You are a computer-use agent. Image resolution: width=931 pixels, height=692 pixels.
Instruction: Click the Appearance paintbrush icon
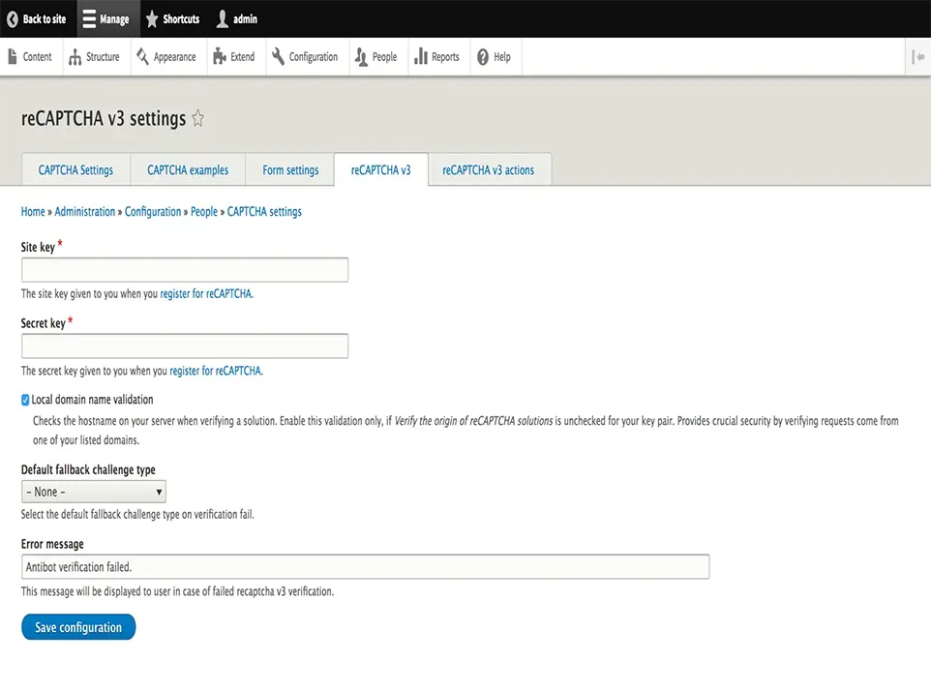142,56
